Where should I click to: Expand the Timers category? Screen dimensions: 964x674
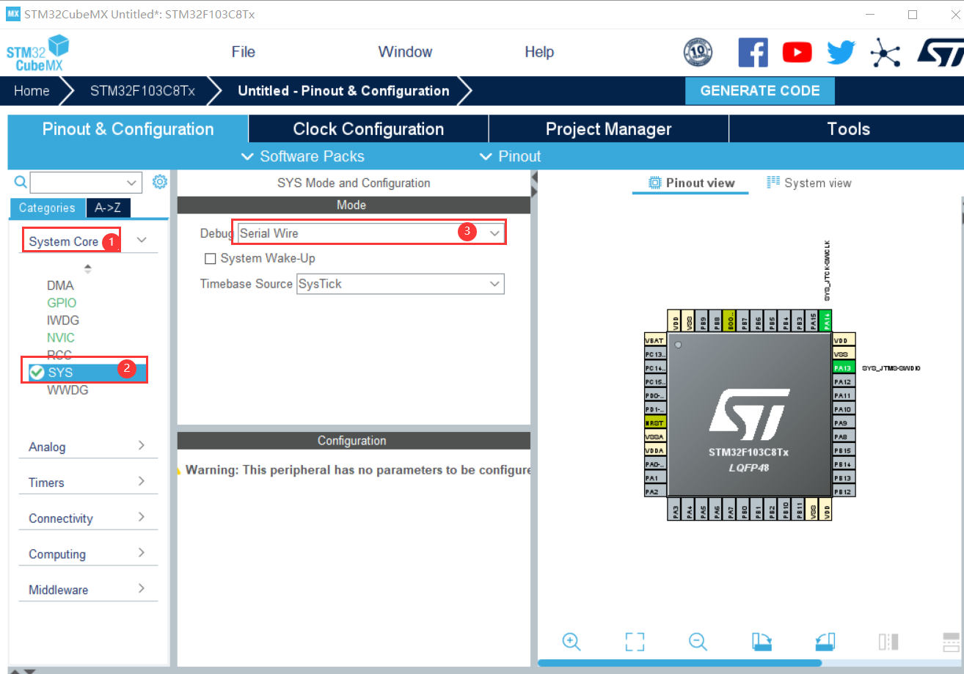[88, 483]
